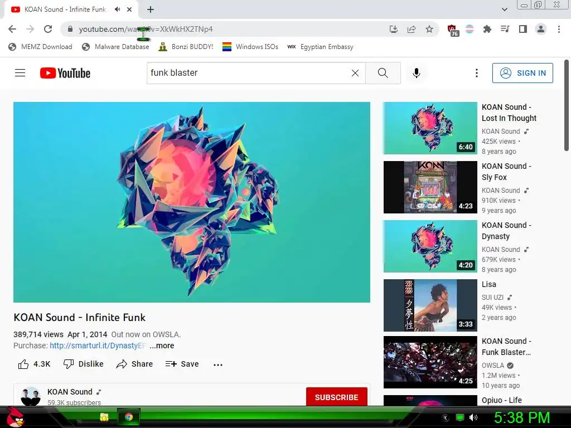Click the share page icon in address bar

(412, 29)
